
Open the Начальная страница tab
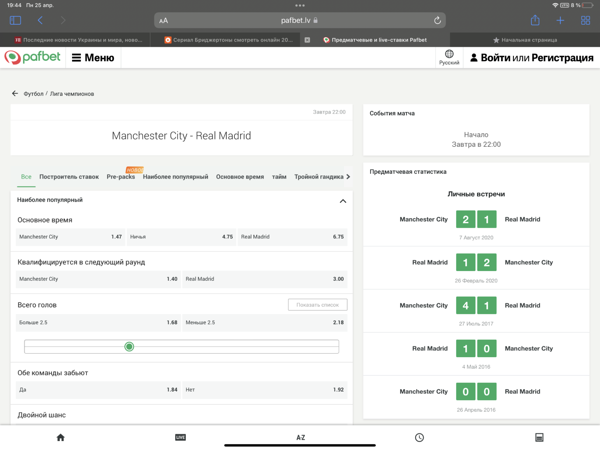click(x=525, y=40)
